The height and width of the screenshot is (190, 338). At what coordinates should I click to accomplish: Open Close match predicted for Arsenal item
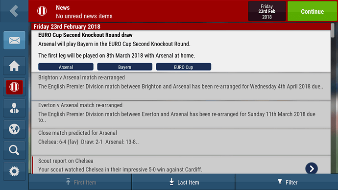[181, 142]
